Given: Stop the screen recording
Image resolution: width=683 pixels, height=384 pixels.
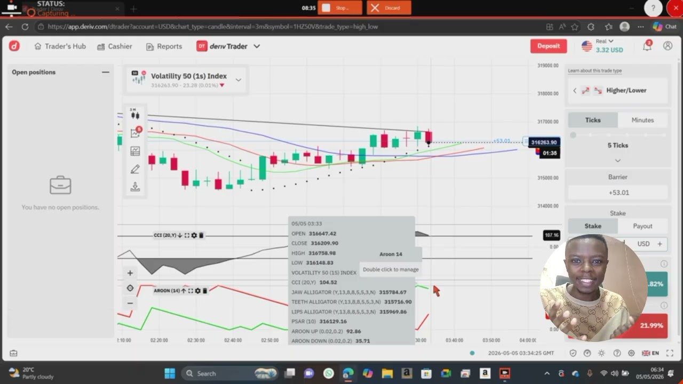Looking at the screenshot, I should point(340,7).
